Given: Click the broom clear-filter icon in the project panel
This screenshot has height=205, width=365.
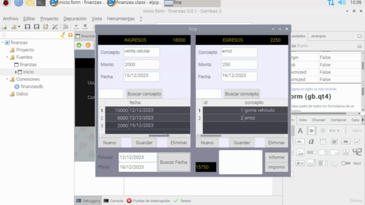Looking at the screenshot, I should [63, 35].
